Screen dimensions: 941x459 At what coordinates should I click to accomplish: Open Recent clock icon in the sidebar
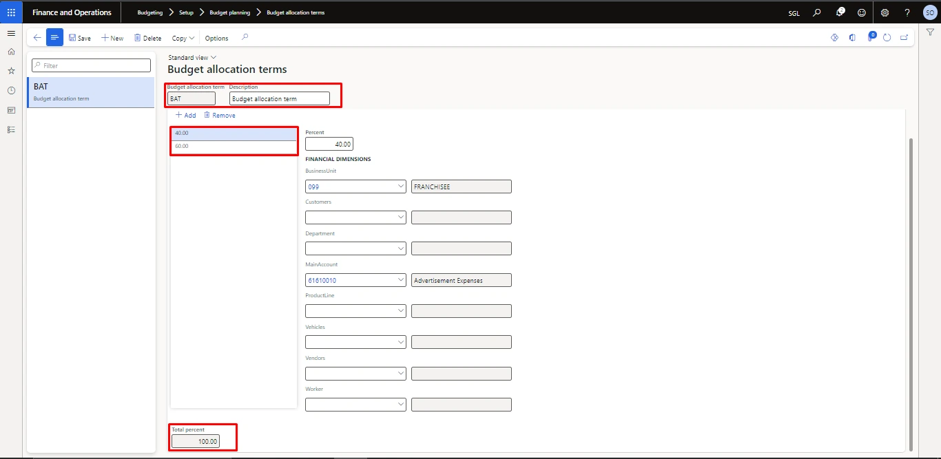11,90
